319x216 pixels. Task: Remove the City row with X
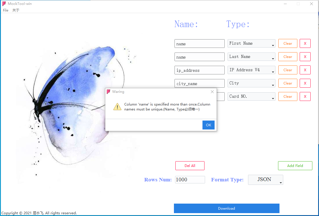point(305,83)
